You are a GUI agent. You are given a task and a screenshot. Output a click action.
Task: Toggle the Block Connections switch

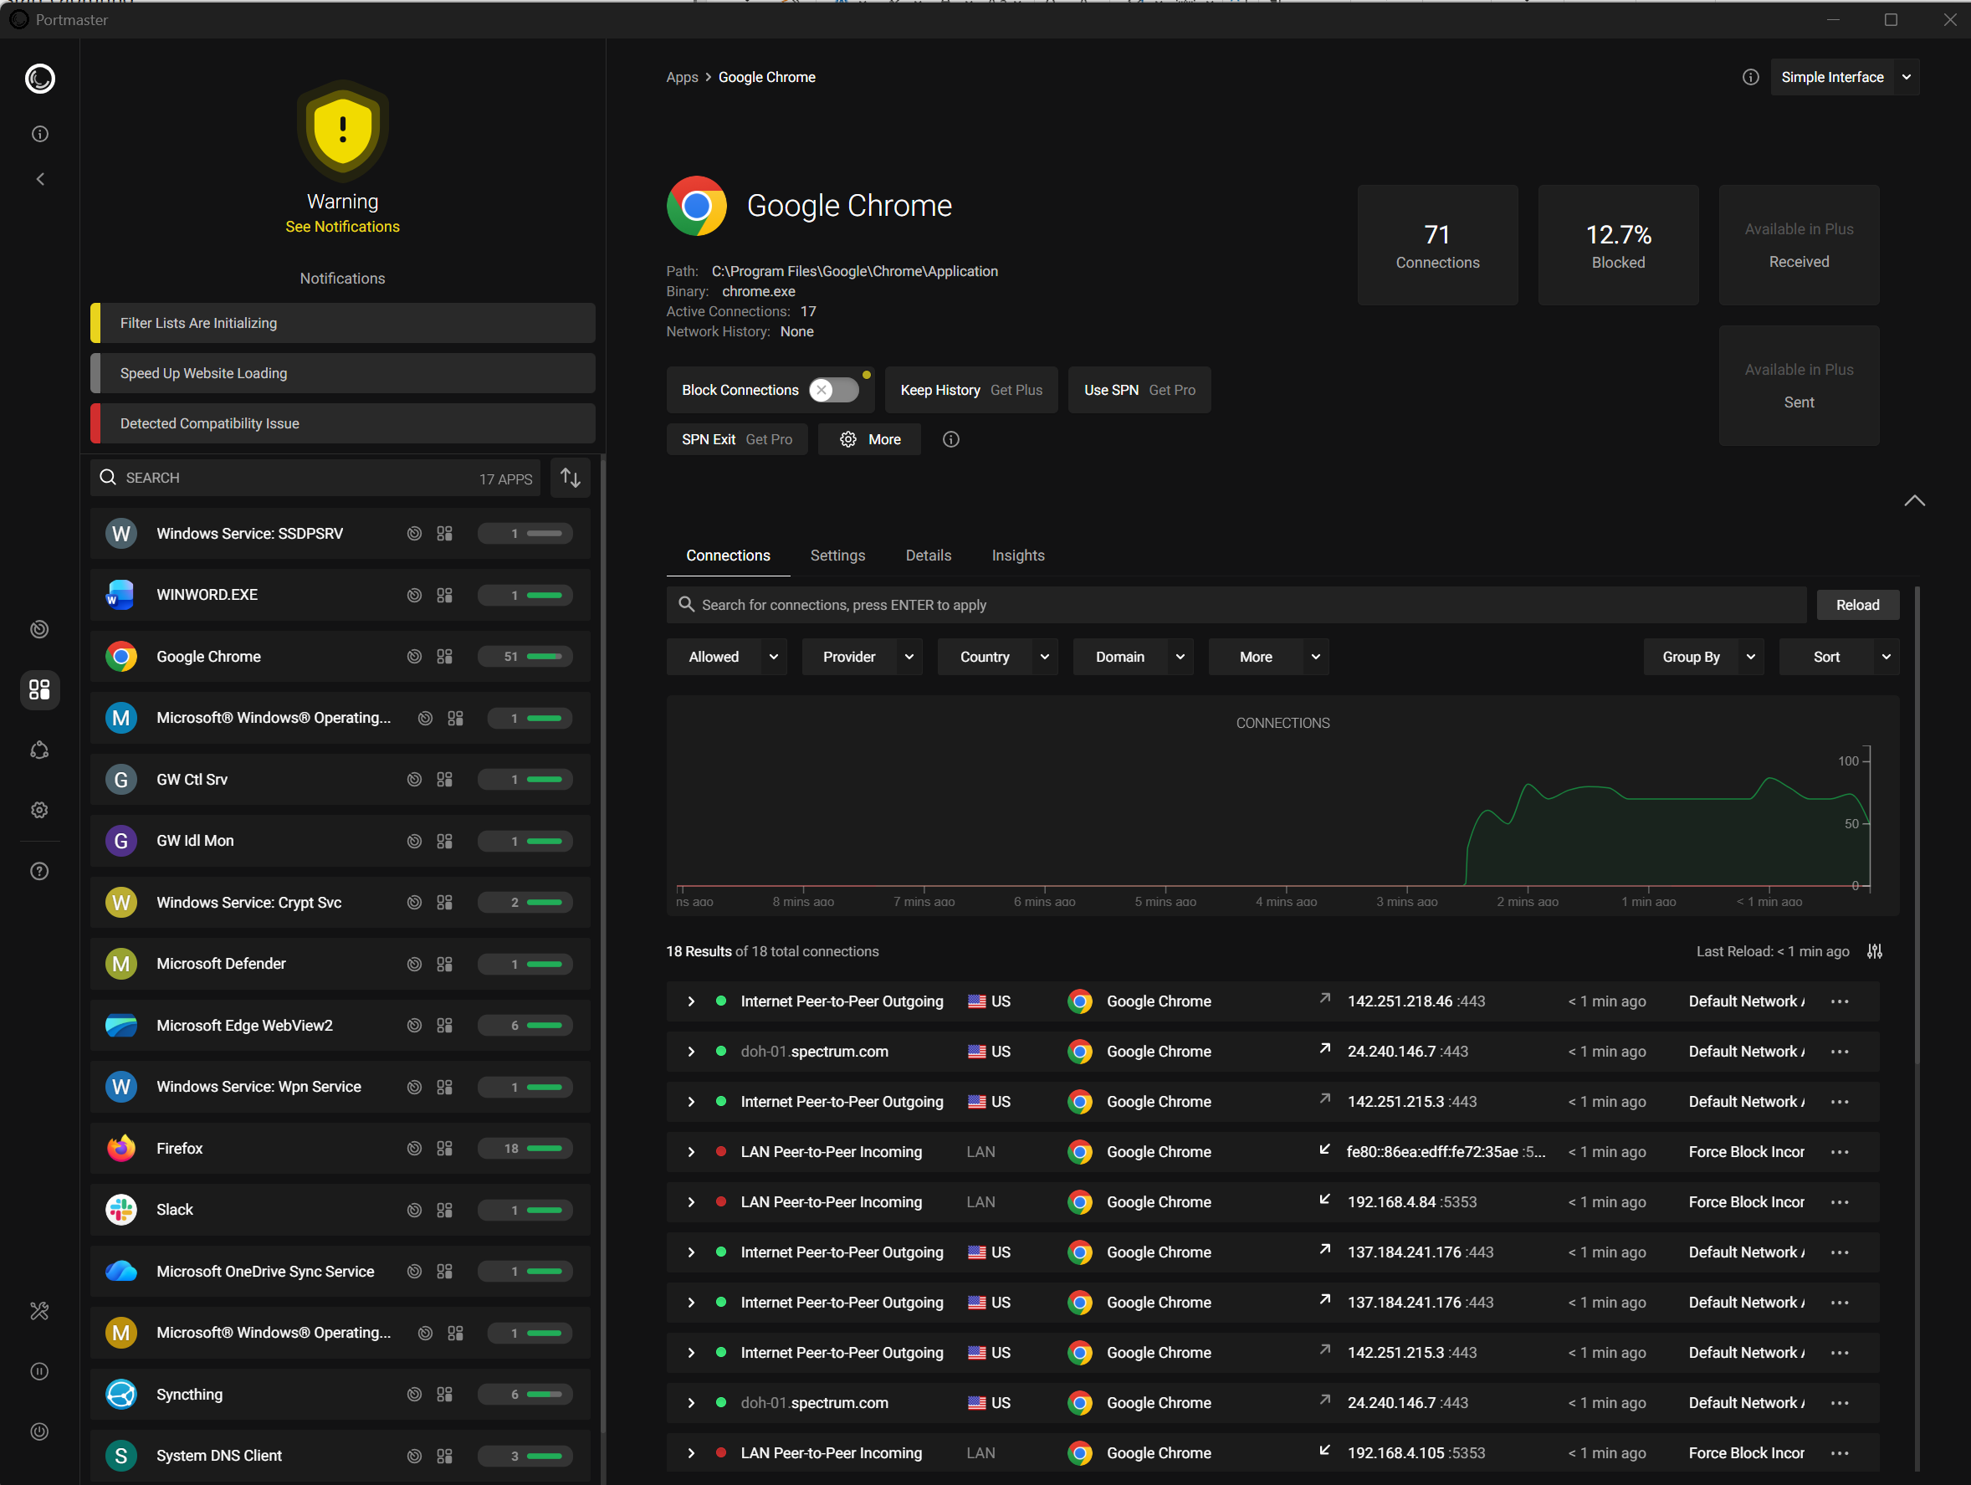click(834, 390)
